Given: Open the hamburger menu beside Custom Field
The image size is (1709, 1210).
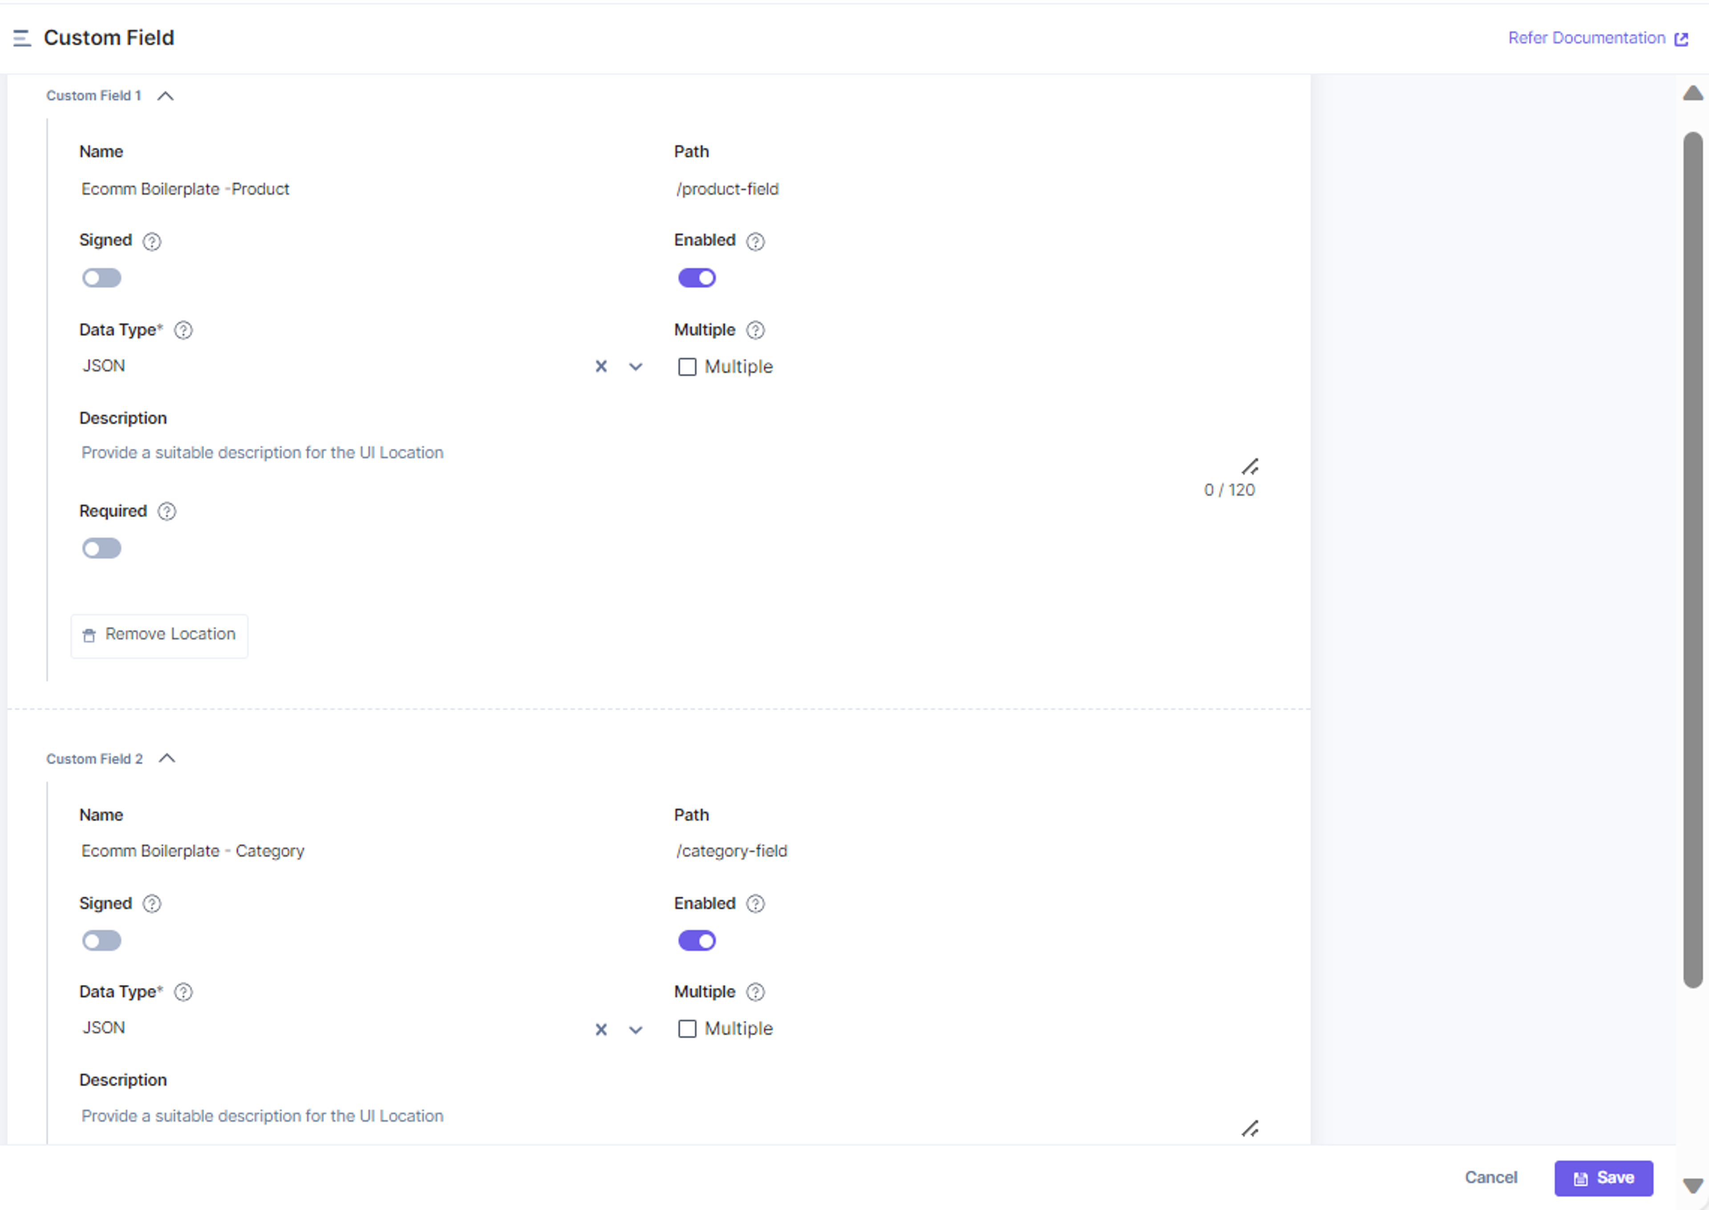Looking at the screenshot, I should 22,38.
